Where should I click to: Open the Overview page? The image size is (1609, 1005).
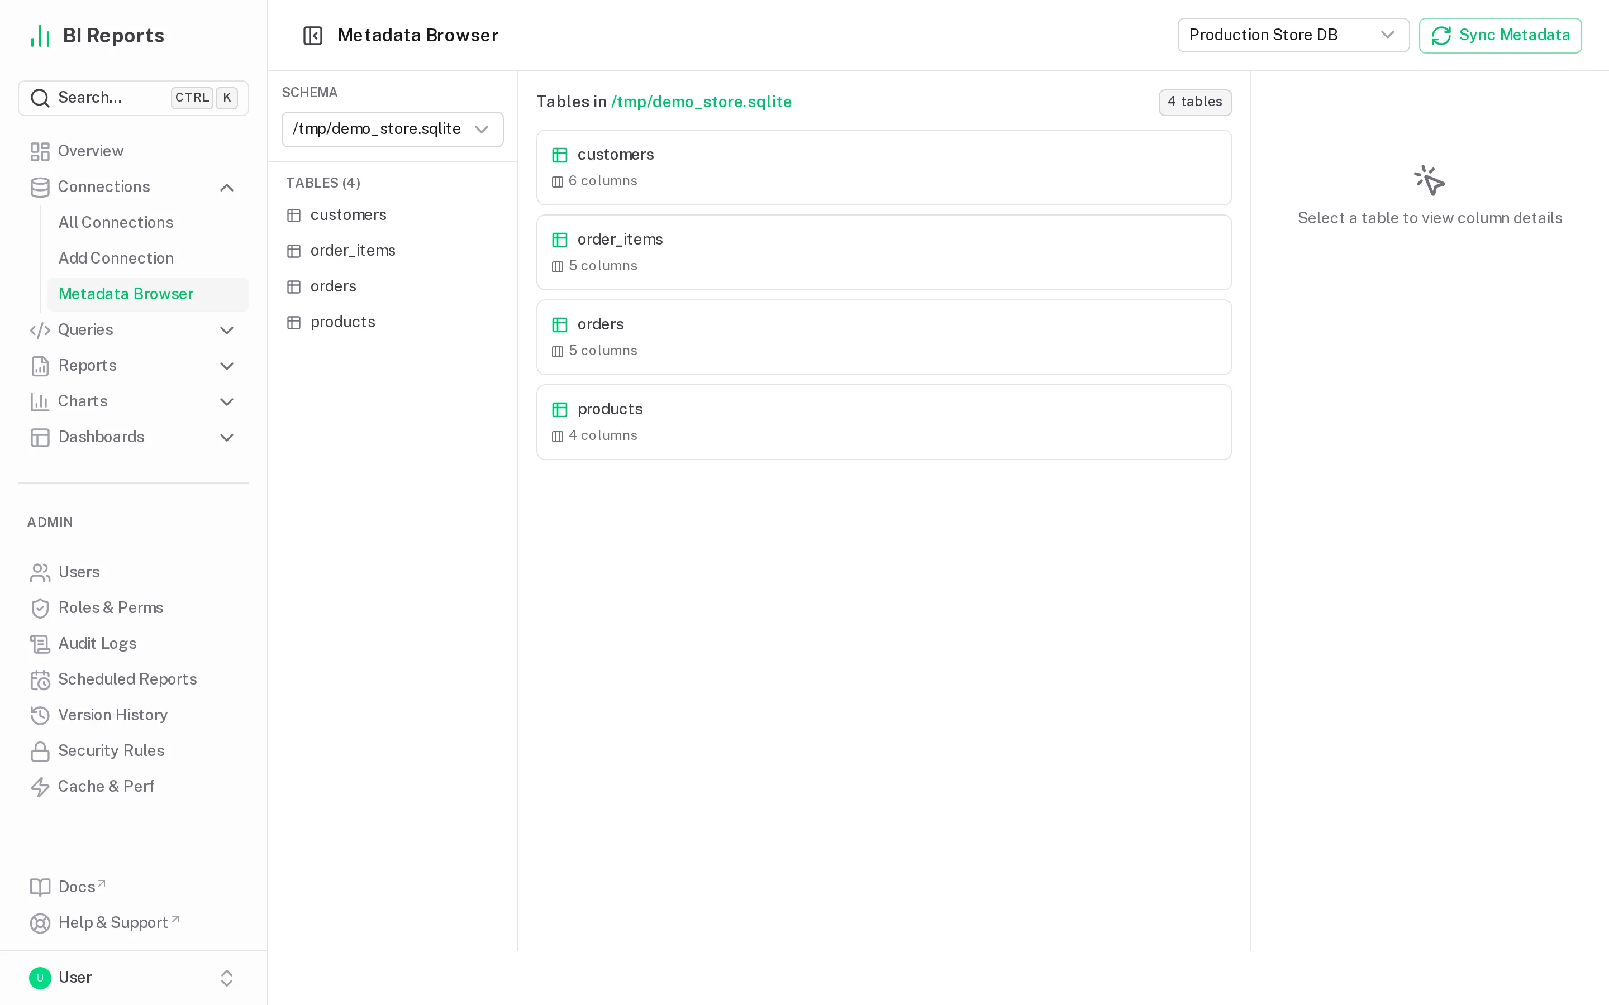click(133, 151)
